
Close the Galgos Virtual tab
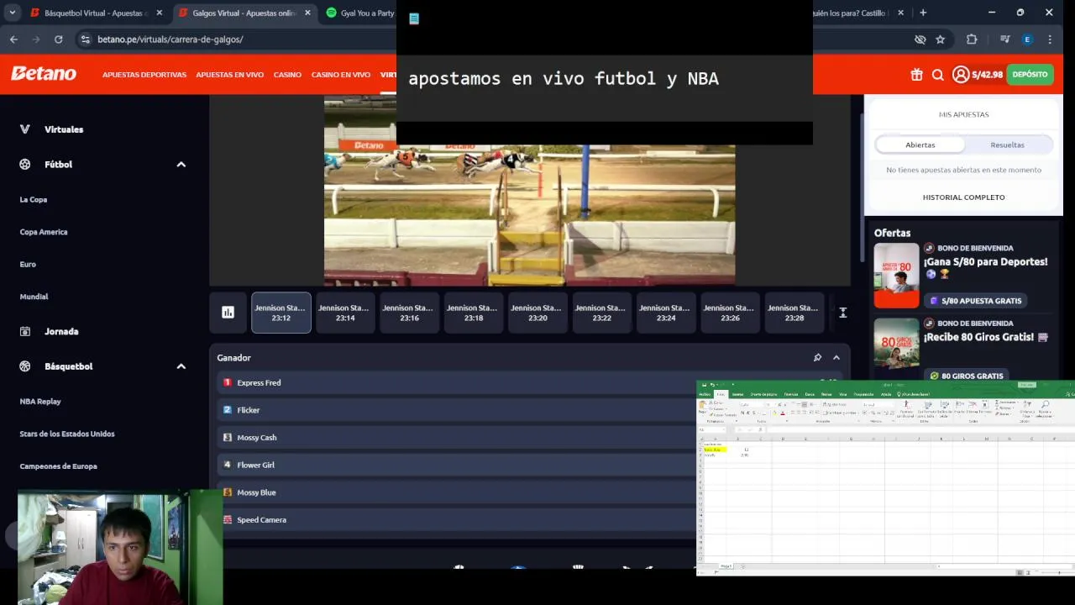point(307,13)
